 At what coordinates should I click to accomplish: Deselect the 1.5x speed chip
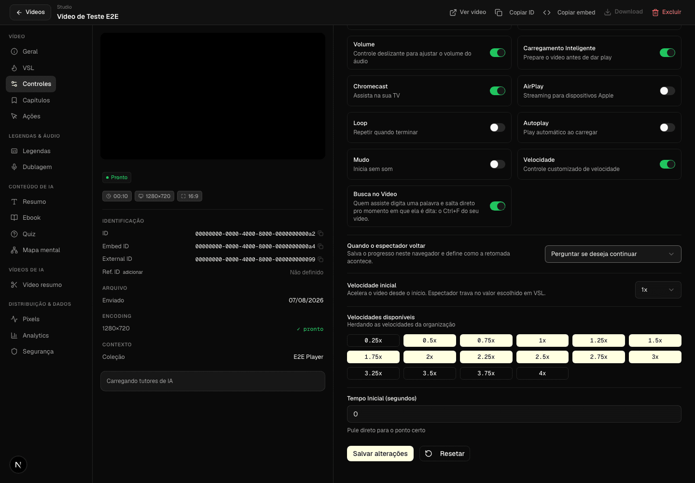pos(655,341)
